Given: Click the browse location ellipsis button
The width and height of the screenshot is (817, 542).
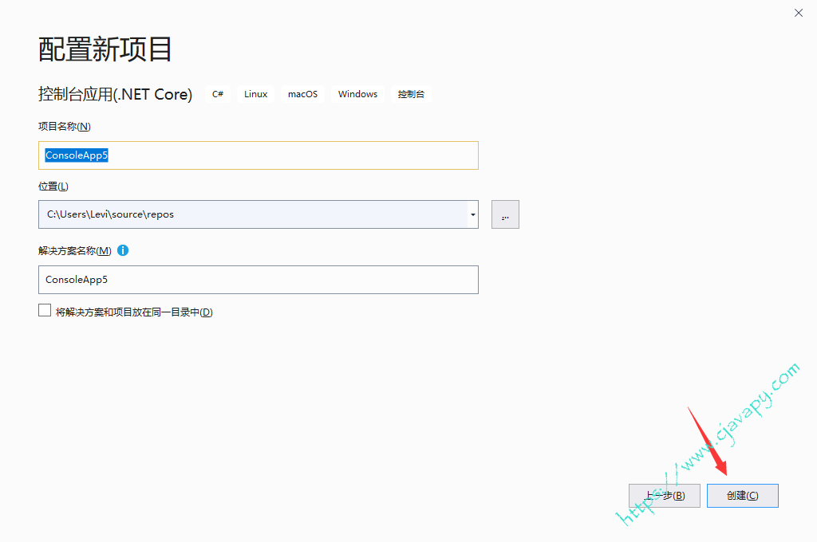Looking at the screenshot, I should [505, 214].
